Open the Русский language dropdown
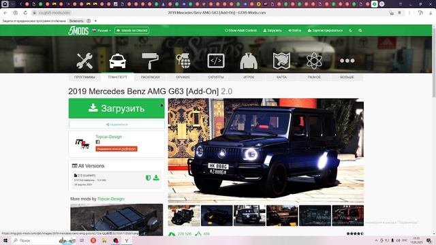 [102, 31]
